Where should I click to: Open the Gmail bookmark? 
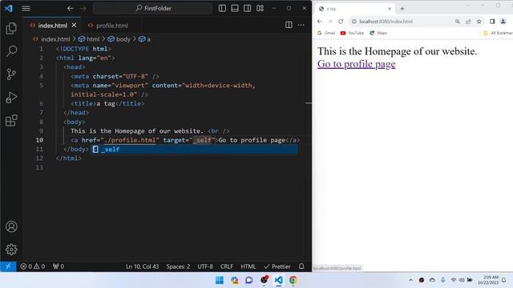point(326,33)
